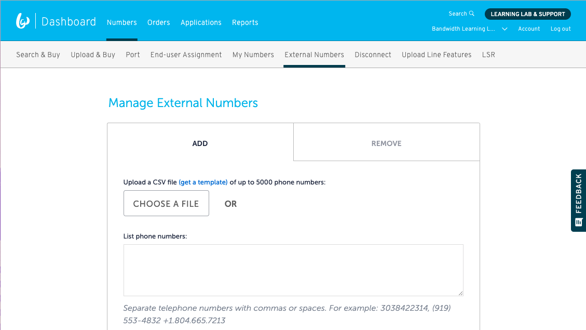586x330 pixels.
Task: Open the Reports menu
Action: tap(245, 22)
